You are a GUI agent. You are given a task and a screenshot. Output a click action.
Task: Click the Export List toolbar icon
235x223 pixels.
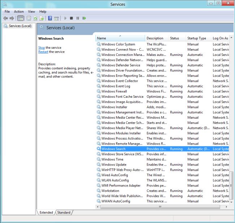coord(42,18)
